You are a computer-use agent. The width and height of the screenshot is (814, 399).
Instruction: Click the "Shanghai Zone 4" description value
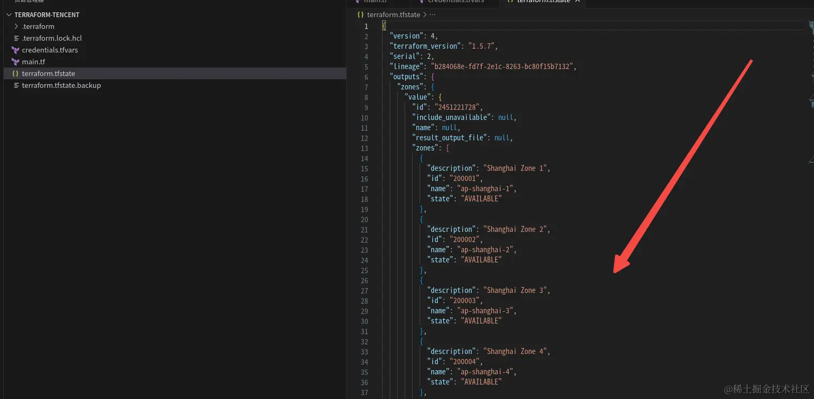tap(515, 351)
